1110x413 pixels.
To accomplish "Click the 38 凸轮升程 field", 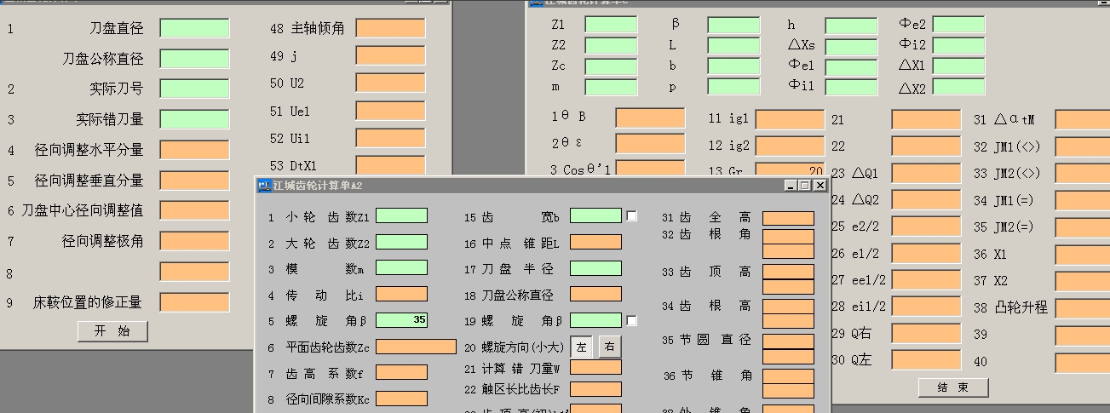I will coord(1082,307).
